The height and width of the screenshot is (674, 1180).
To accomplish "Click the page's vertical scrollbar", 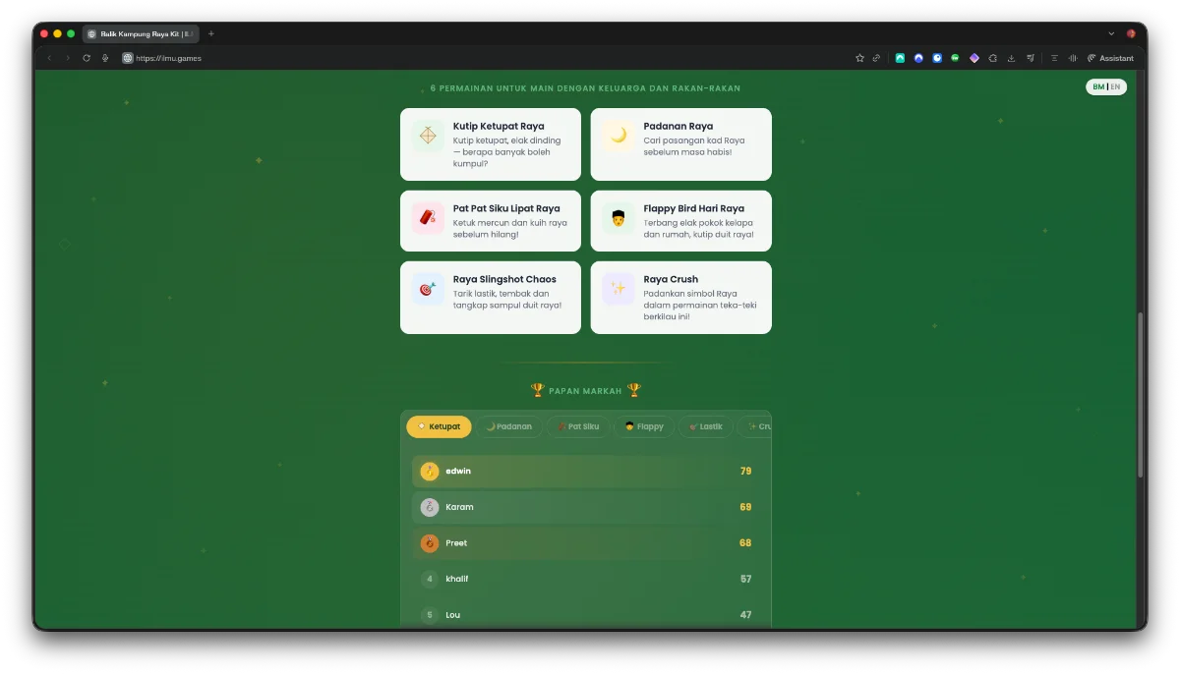I will (x=1141, y=395).
